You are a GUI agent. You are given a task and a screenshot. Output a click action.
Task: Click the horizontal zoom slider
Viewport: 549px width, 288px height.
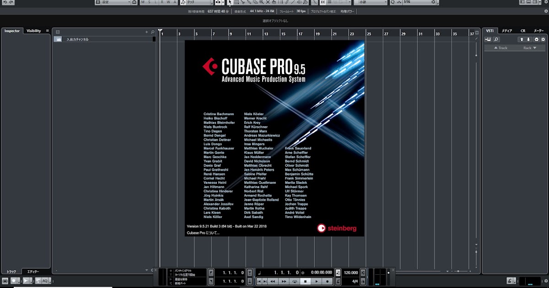[461, 271]
